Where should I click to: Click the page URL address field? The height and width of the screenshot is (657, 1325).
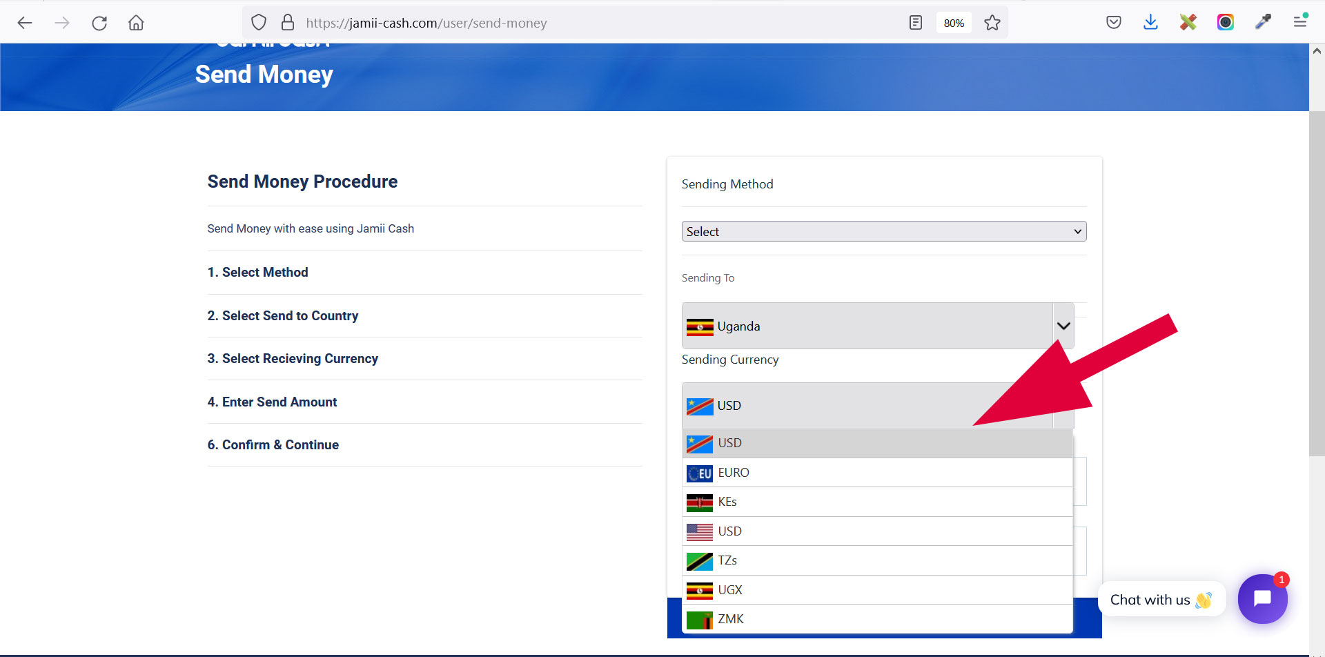click(552, 23)
